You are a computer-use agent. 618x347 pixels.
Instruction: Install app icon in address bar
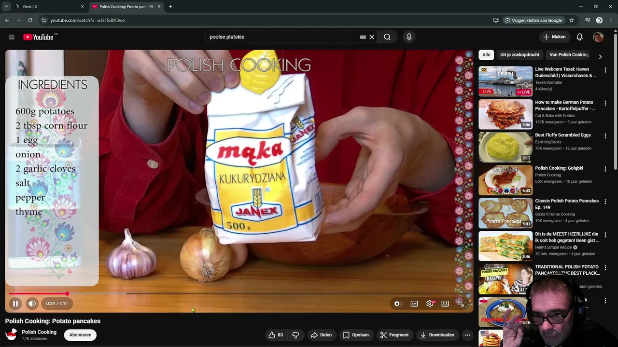point(496,20)
